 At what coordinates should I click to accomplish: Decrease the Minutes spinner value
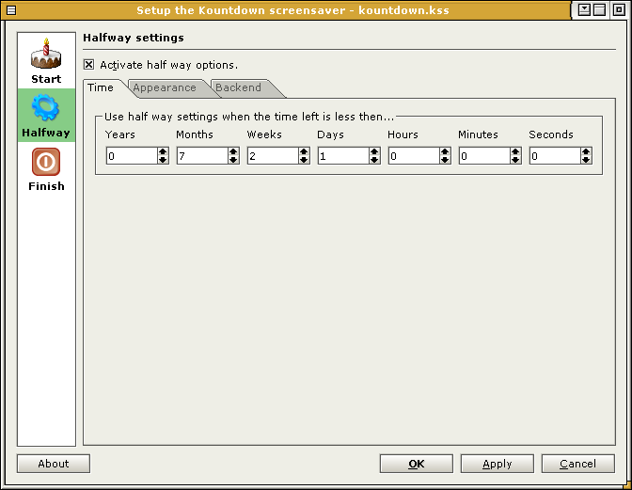515,160
